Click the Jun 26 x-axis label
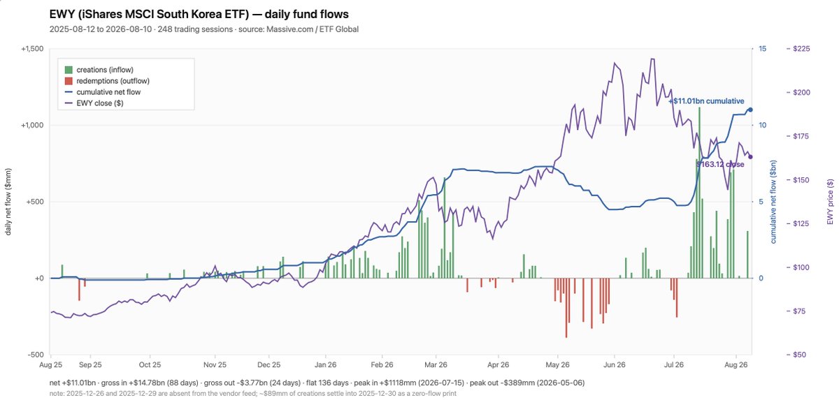839x400 pixels. click(x=613, y=364)
